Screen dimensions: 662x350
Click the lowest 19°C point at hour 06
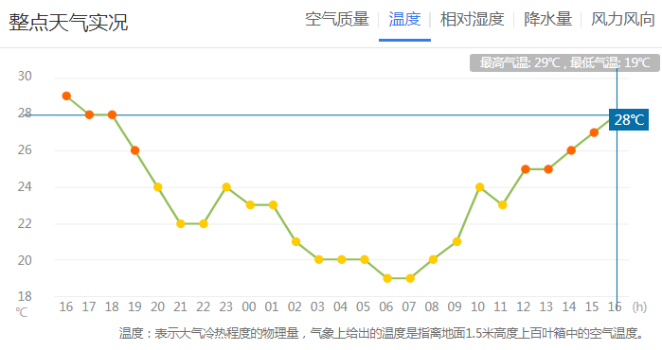coord(387,278)
